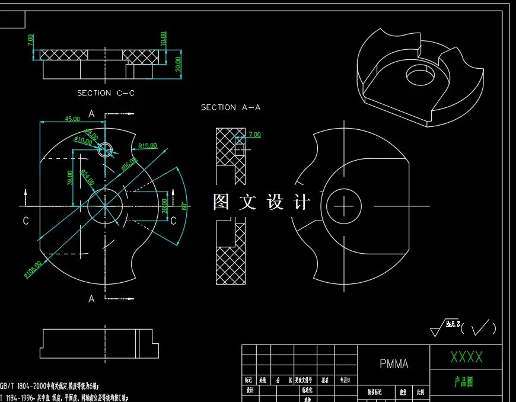Select the 7.00 dimension in section A-A
The width and height of the screenshot is (516, 402).
[254, 134]
